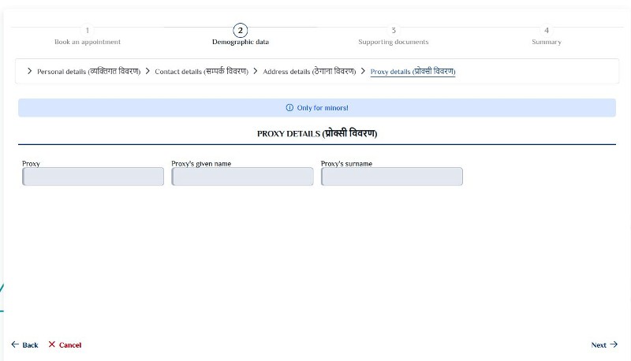This screenshot has height=361, width=631.
Task: Click the info icon beside Only for minors
Action: click(289, 108)
